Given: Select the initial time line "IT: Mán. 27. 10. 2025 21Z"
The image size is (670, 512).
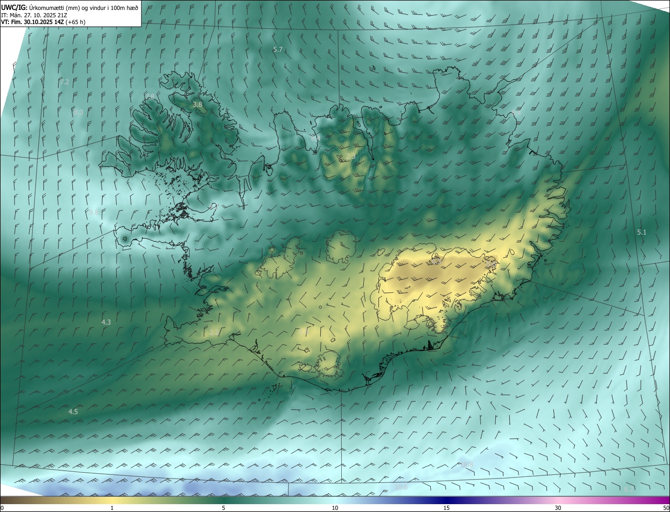Looking at the screenshot, I should (x=35, y=15).
